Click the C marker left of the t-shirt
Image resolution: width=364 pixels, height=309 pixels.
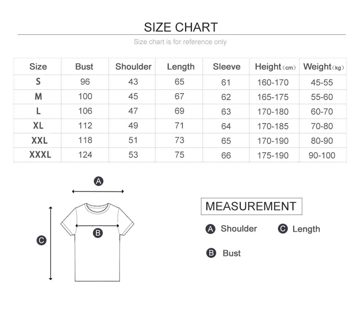coord(41,240)
